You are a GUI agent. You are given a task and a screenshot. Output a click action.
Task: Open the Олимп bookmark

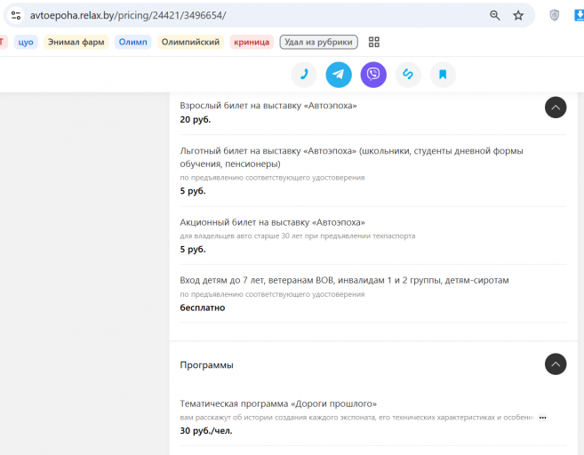click(133, 42)
